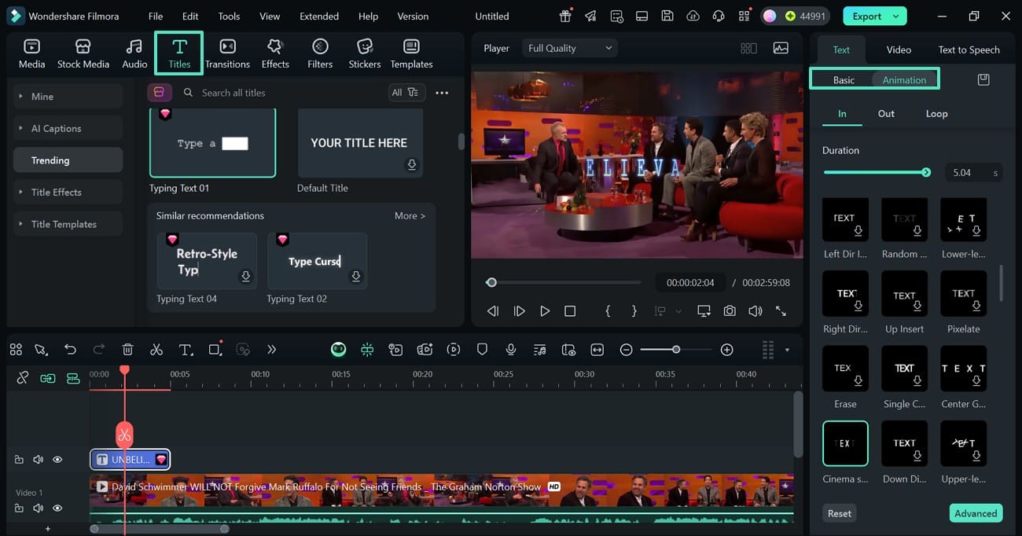The image size is (1022, 536).
Task: Save animation preset with the disk icon
Action: tap(983, 79)
